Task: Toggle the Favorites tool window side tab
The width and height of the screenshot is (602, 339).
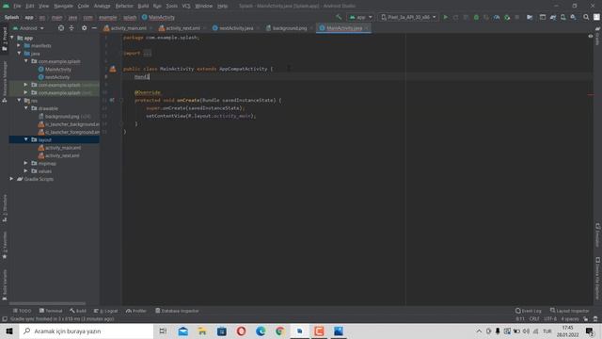Action: pyautogui.click(x=5, y=245)
